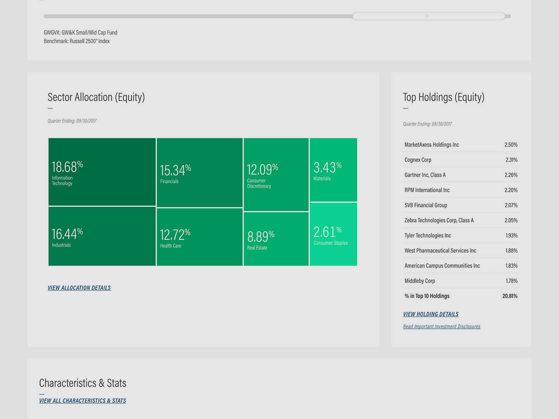Select the Consumer Staples 2.61% tile
The width and height of the screenshot is (559, 419).
[333, 234]
